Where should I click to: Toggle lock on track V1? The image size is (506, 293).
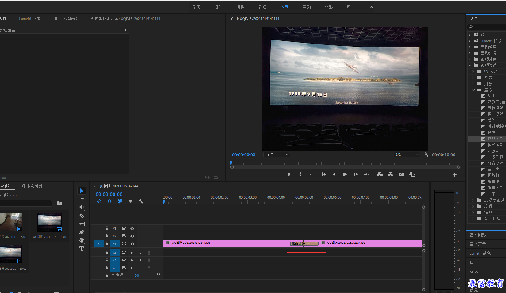(107, 244)
